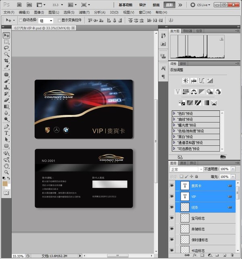Screen dimensions: 242x259
Task: Switch to the 导航器 tab
Action: point(188,31)
